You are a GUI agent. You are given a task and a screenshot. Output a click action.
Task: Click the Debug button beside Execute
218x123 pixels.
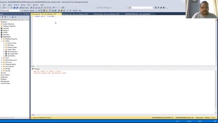pyautogui.click(x=32, y=11)
